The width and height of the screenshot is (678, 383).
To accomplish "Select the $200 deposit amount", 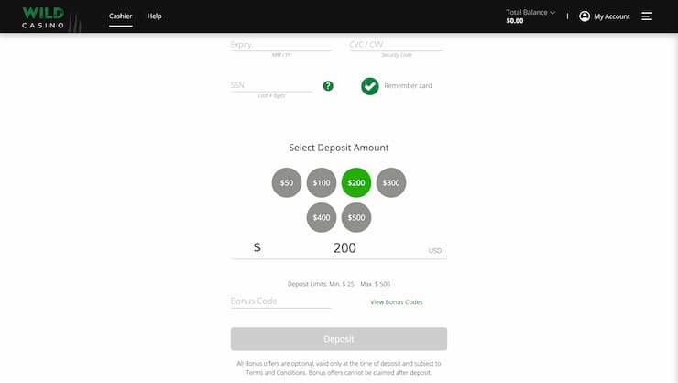I will (x=356, y=182).
